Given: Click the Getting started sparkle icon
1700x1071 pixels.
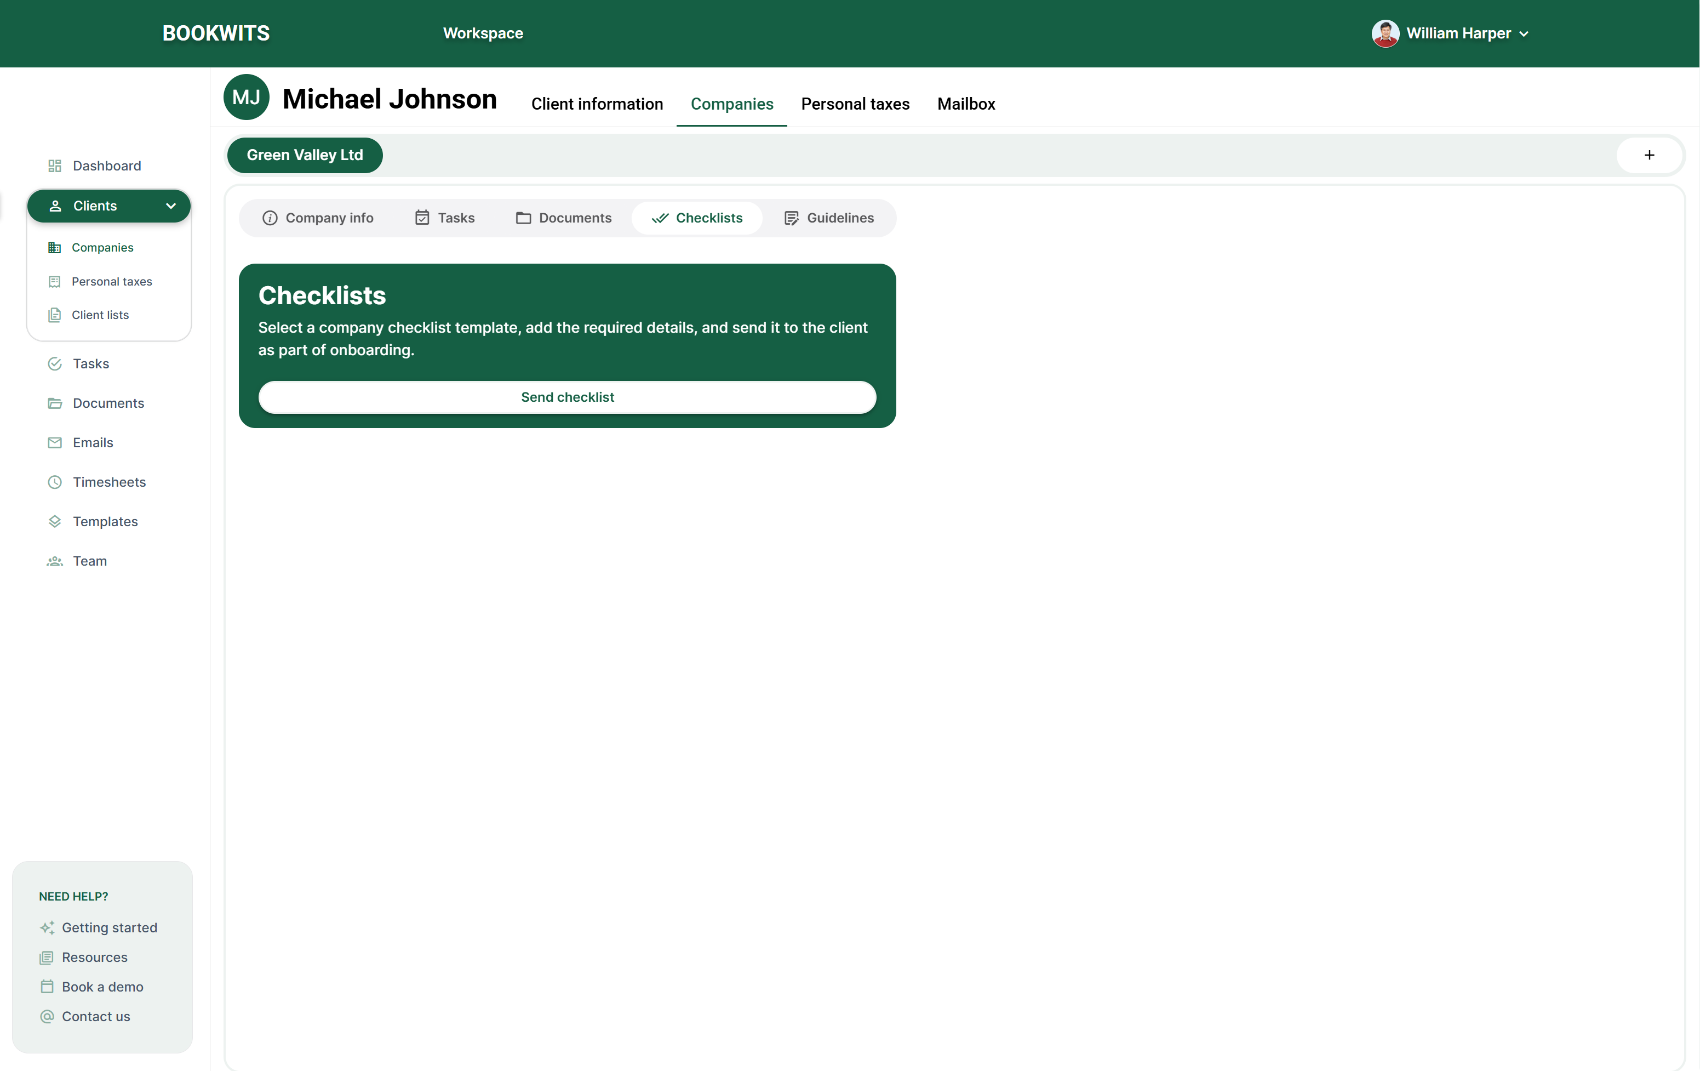Looking at the screenshot, I should click(47, 928).
